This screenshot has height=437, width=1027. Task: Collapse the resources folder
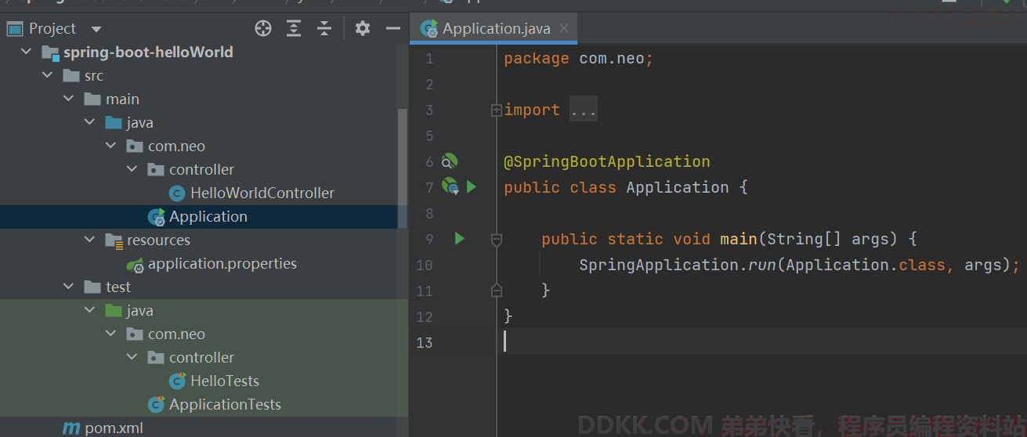90,240
